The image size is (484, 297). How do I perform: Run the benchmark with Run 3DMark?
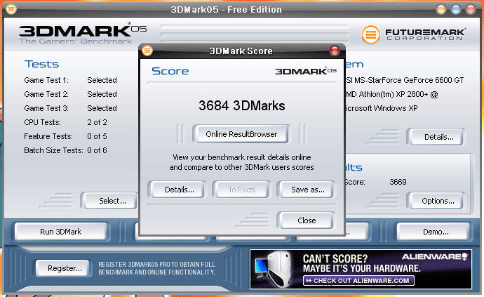coord(61,232)
